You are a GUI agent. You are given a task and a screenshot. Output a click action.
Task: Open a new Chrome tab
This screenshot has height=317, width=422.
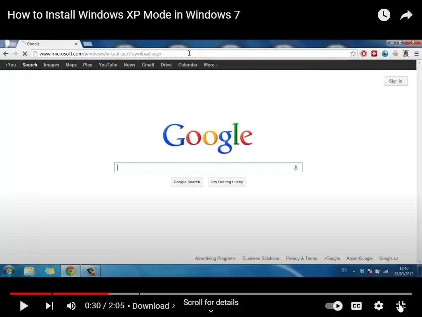[87, 44]
